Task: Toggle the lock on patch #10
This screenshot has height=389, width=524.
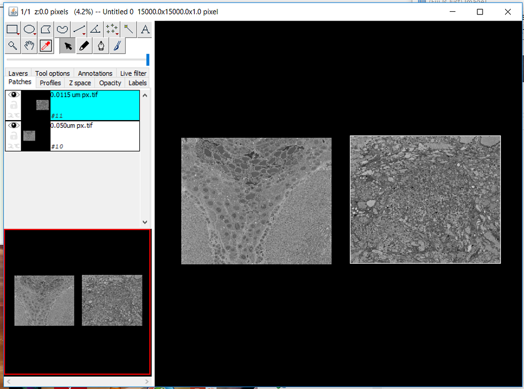Action: (x=13, y=135)
